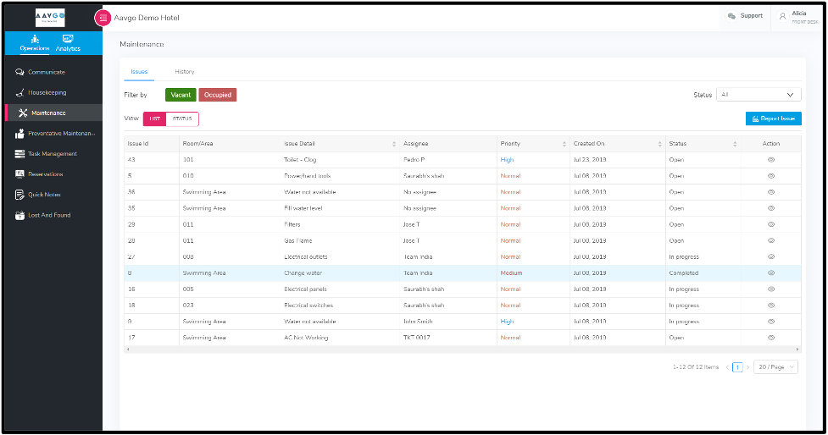The width and height of the screenshot is (828, 435).
Task: Click 'Pedro P' assignee cell
Action: tap(414, 160)
